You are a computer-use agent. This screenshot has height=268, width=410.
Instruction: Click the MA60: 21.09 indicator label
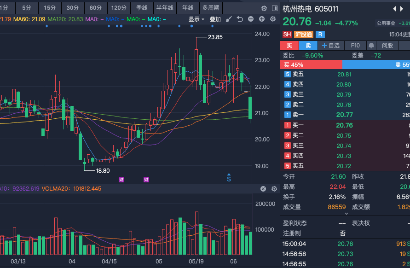(x=29, y=19)
